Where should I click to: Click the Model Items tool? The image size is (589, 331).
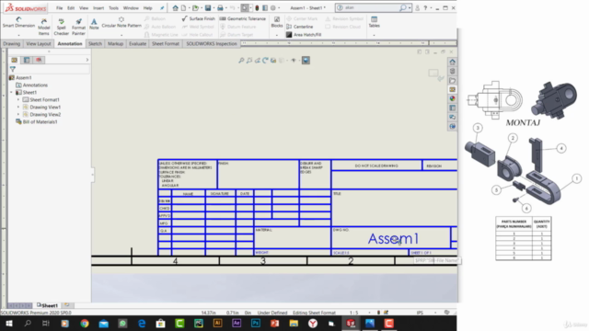[43, 26]
